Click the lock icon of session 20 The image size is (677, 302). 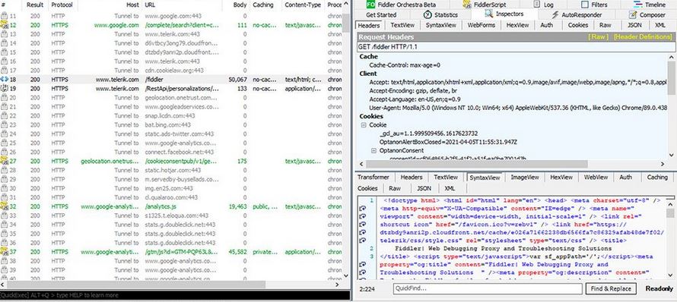point(5,98)
